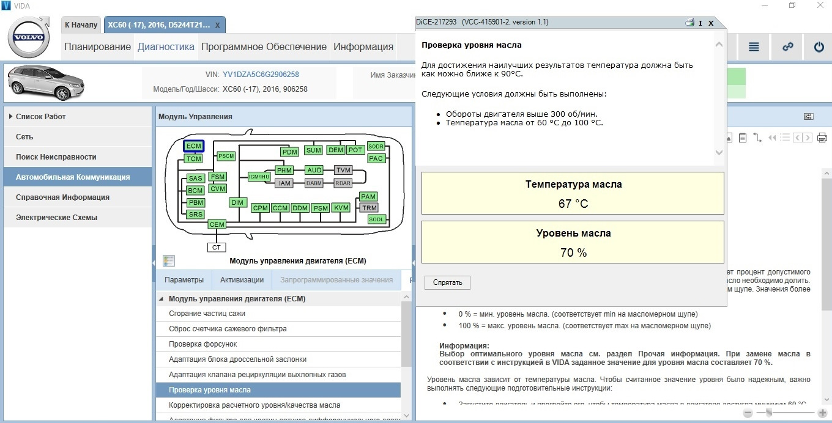This screenshot has width=832, height=423.
Task: Select the ECM module in the diagram
Action: pyautogui.click(x=194, y=146)
